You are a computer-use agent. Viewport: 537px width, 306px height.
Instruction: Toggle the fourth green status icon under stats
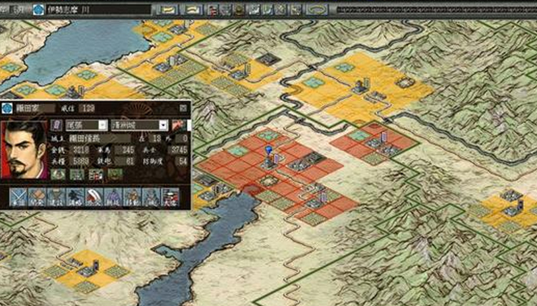tap(115, 174)
